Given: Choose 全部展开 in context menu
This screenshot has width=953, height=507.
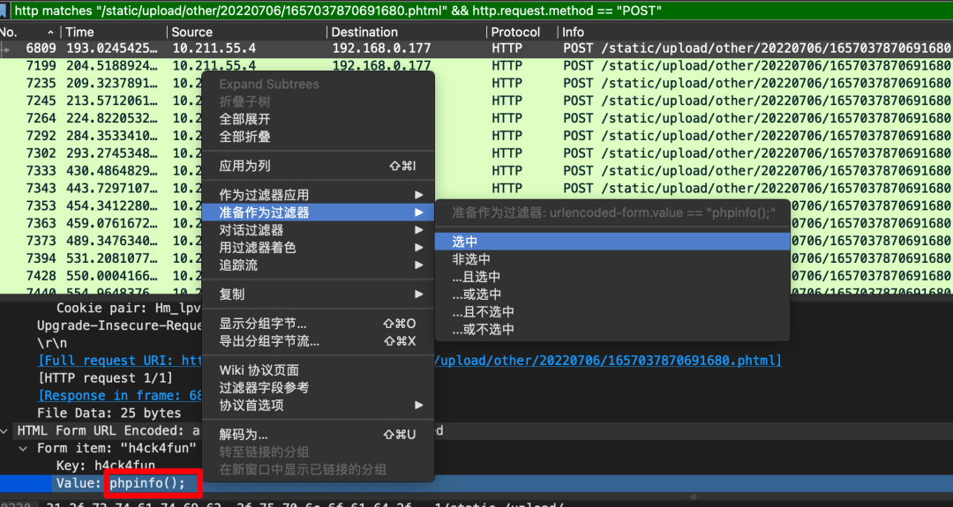Looking at the screenshot, I should click(x=319, y=119).
